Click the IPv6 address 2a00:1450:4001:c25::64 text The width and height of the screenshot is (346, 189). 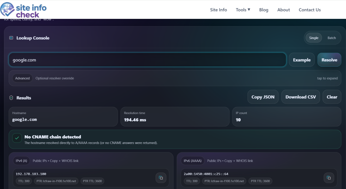click(x=206, y=174)
